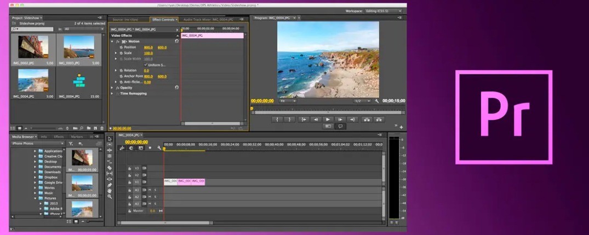The height and width of the screenshot is (235, 589).
Task: Click the Position value 800.0
Action: tap(148, 47)
